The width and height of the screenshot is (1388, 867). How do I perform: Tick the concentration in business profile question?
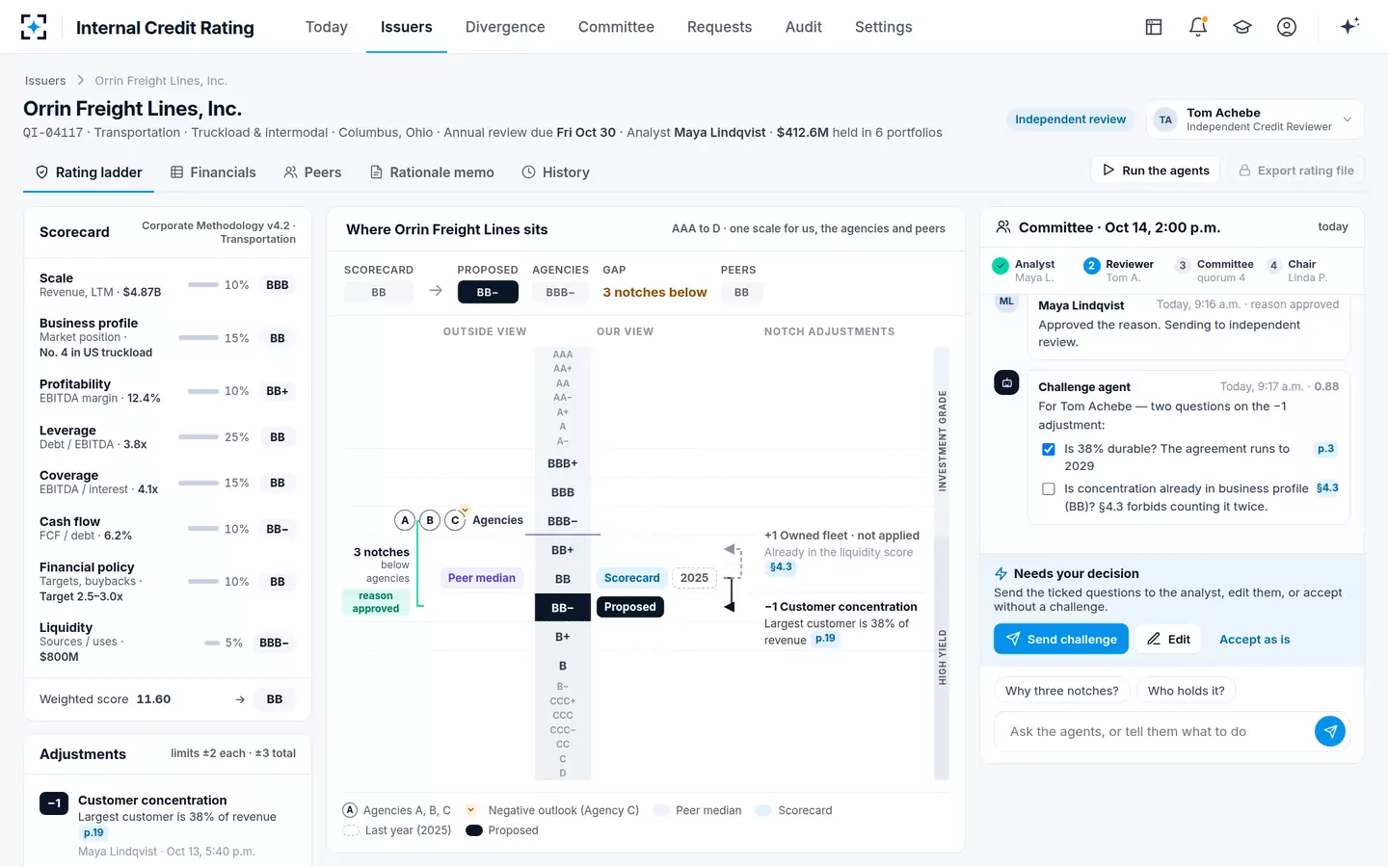click(x=1049, y=489)
